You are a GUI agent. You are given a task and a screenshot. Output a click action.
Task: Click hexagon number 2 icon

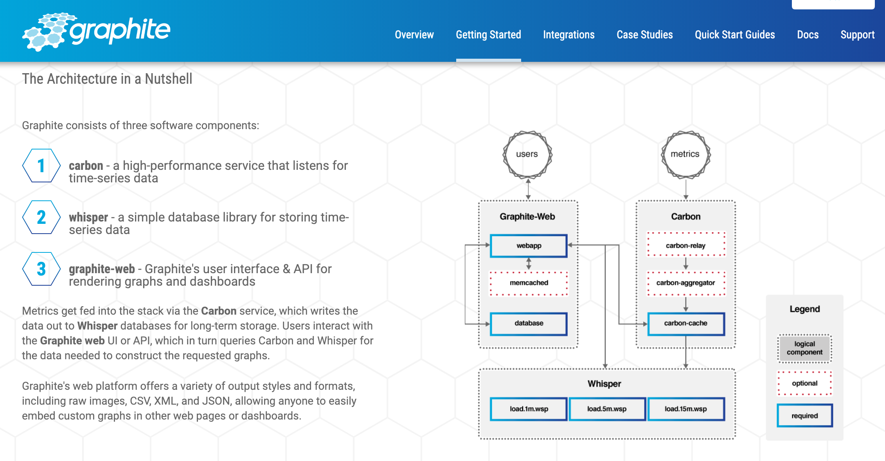pos(41,217)
